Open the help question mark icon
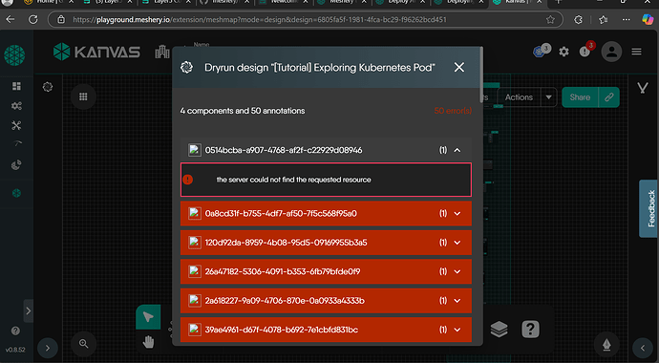The width and height of the screenshot is (659, 363). click(x=530, y=330)
